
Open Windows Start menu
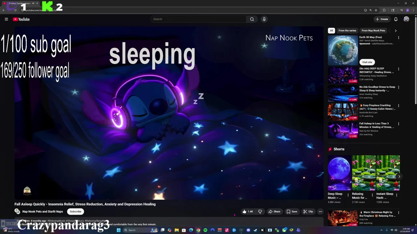point(119,230)
